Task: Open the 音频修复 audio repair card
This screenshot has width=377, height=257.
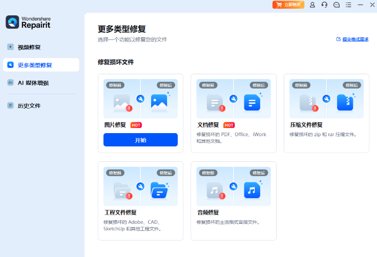Action: 233,201
